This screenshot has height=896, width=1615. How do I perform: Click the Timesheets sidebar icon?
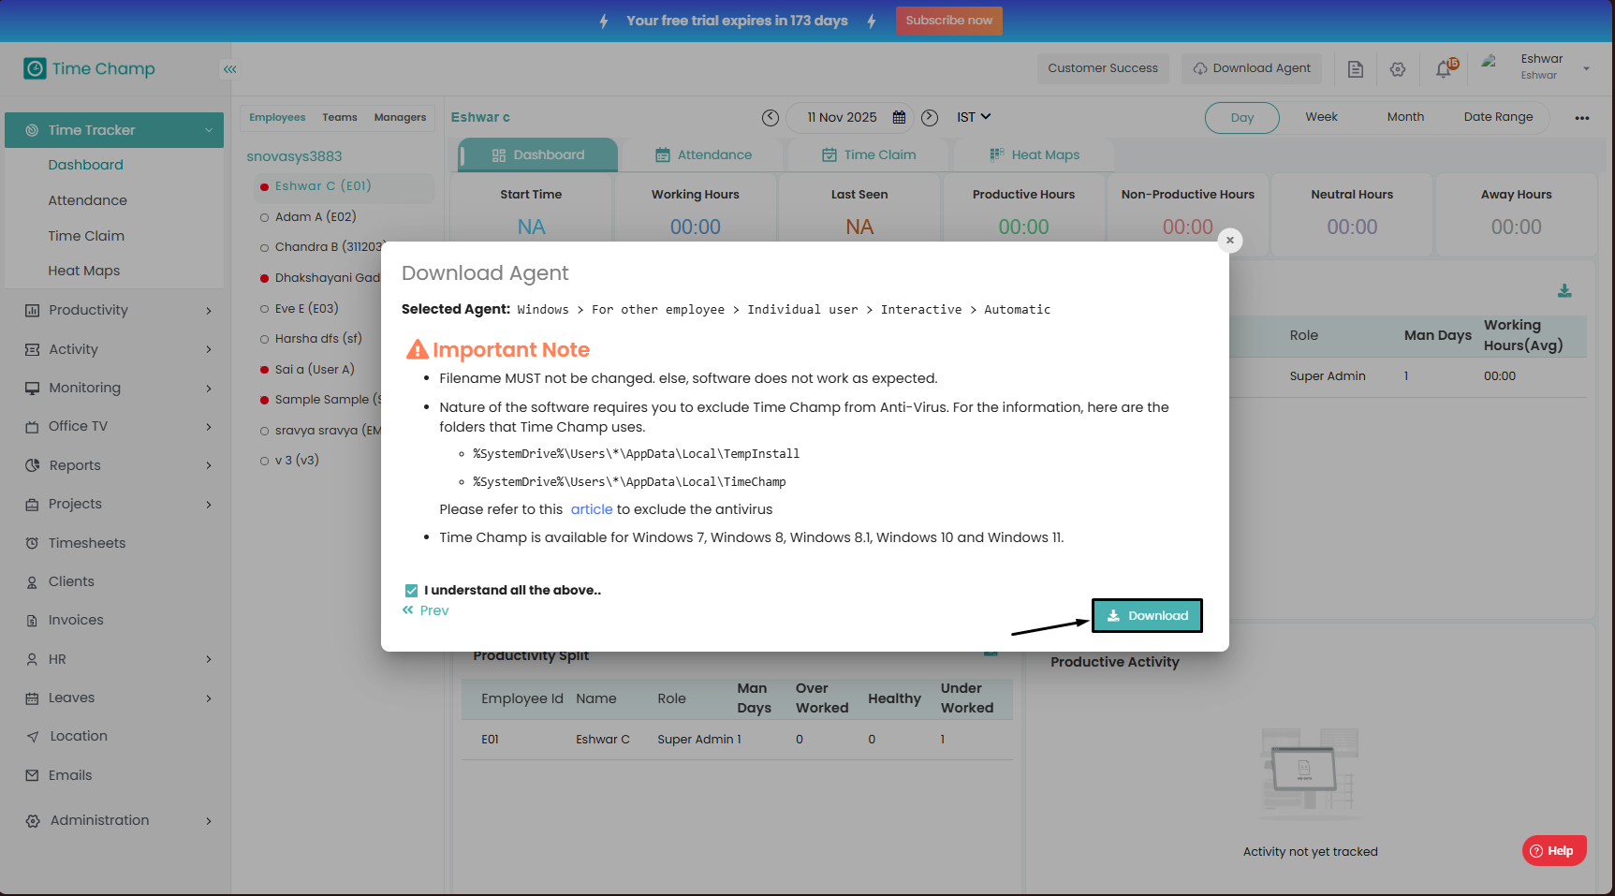[33, 543]
